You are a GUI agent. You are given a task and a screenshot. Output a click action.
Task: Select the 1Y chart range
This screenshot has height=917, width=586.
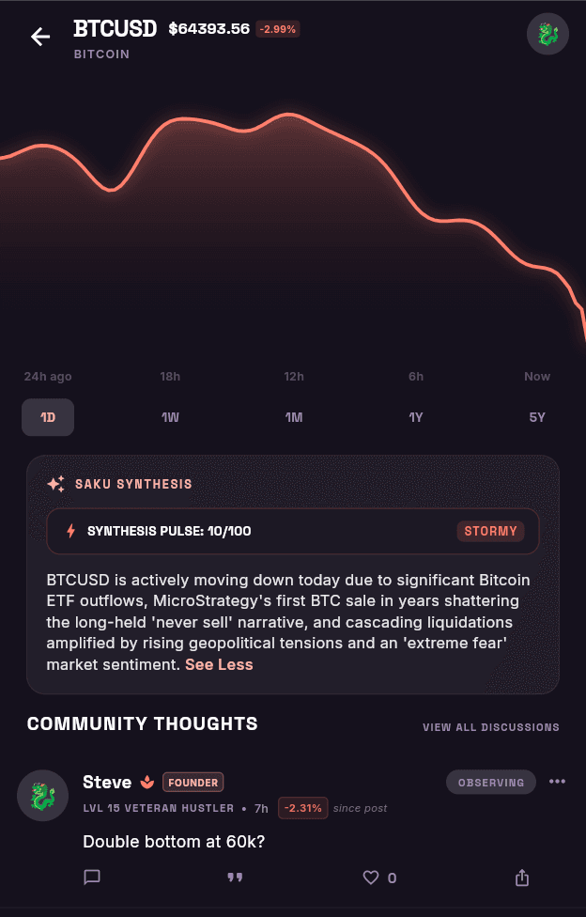(x=416, y=417)
